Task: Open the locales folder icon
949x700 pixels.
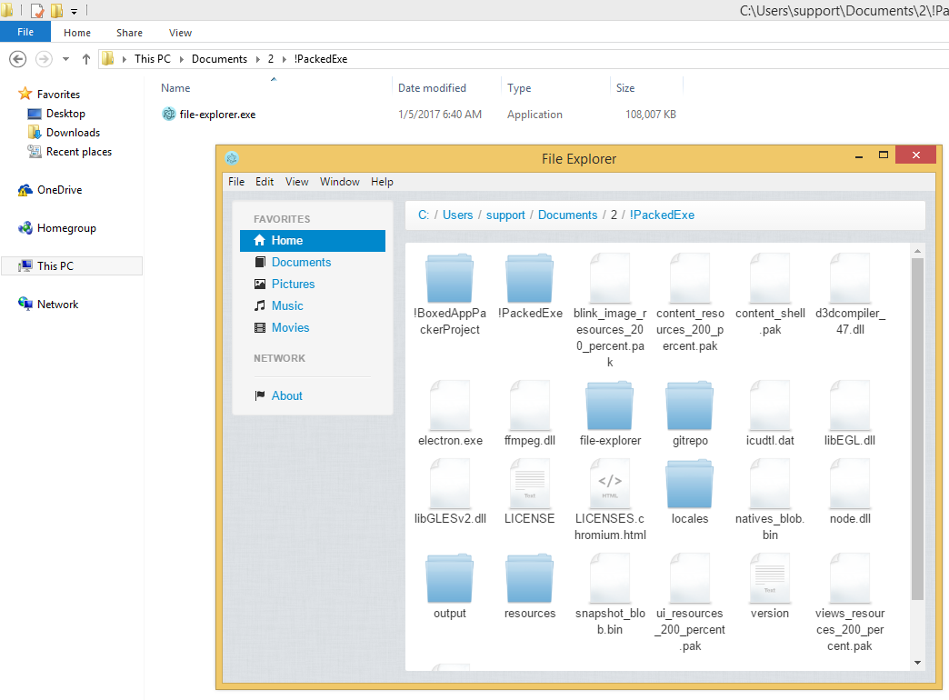Action: tap(689, 484)
